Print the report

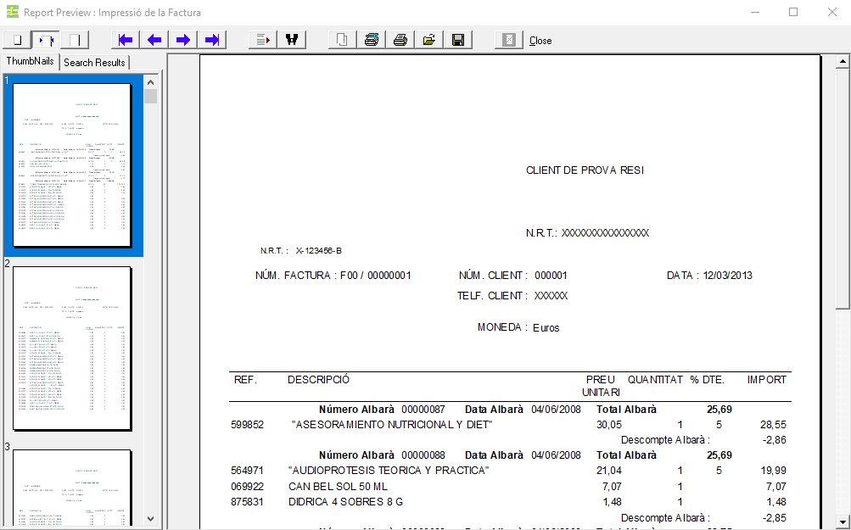tap(400, 40)
